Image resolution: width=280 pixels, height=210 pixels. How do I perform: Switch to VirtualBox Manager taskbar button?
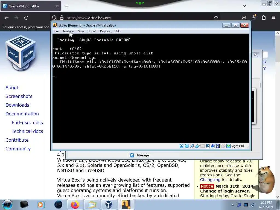click(x=109, y=205)
